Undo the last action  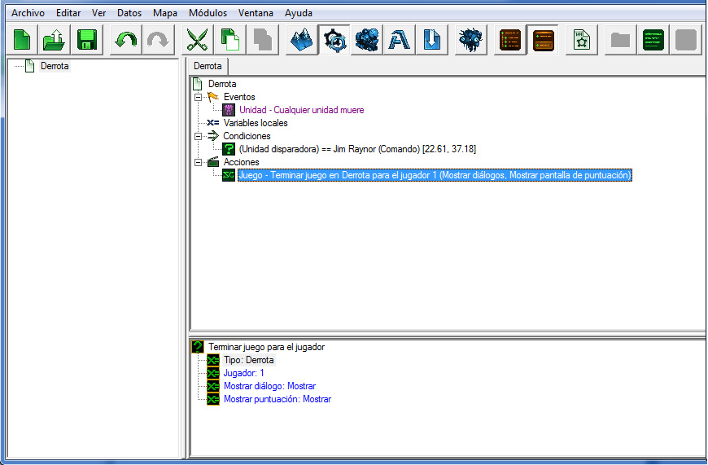(125, 40)
